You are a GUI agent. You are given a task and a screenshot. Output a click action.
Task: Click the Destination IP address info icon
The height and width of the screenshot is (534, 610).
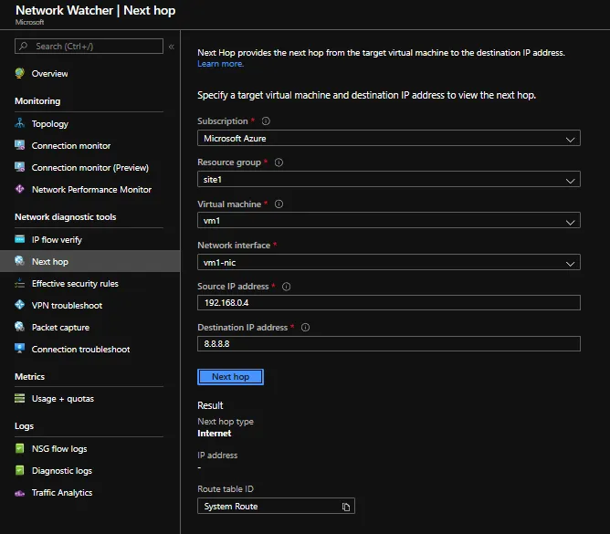(x=305, y=328)
